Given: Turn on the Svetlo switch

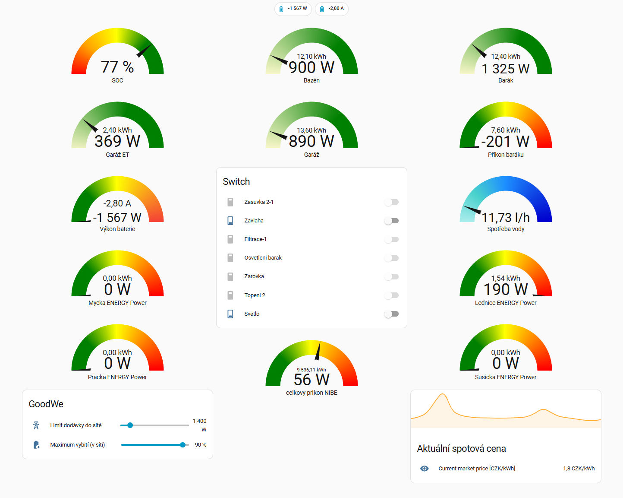Looking at the screenshot, I should pyautogui.click(x=392, y=314).
